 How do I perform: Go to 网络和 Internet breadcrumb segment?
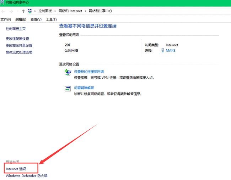70,11
